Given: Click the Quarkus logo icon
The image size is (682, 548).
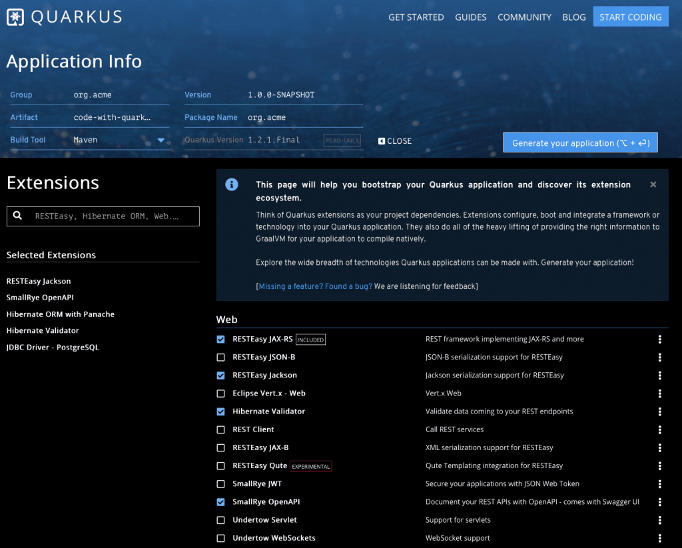Looking at the screenshot, I should point(15,17).
